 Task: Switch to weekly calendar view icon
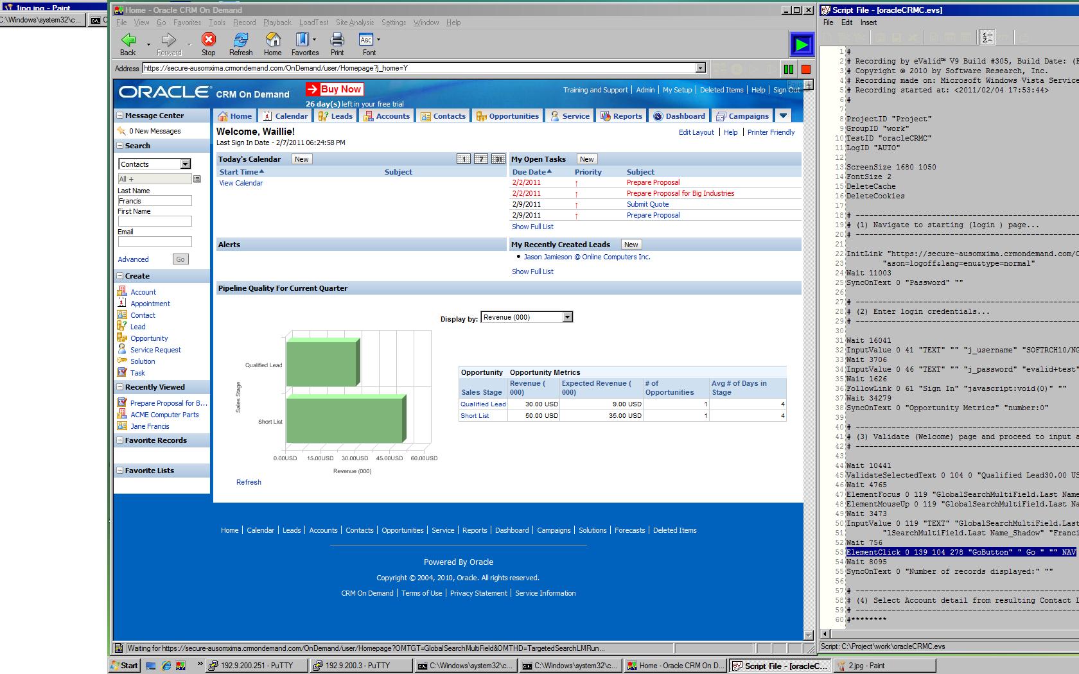481,159
